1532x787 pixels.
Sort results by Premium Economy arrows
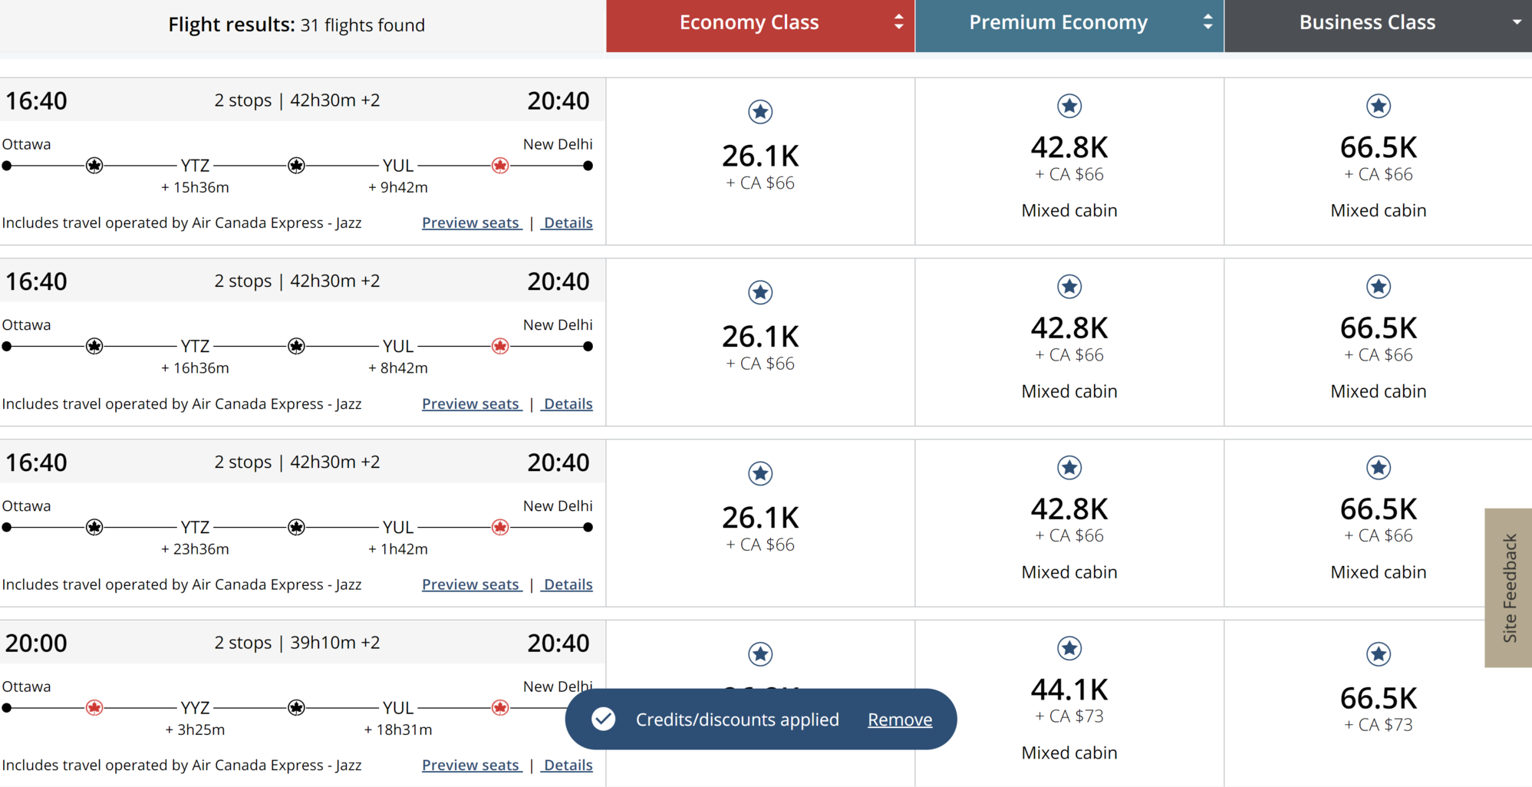1207,22
